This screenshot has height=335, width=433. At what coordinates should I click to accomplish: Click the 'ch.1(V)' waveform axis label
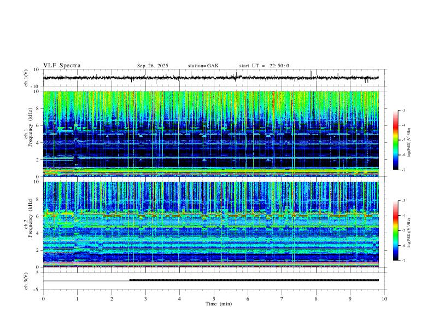(x=26, y=78)
